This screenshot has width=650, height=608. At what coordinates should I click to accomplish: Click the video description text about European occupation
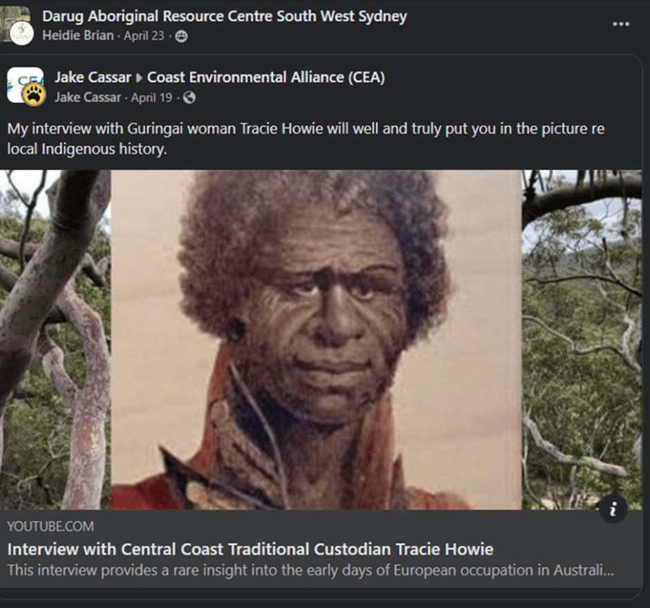(310, 570)
